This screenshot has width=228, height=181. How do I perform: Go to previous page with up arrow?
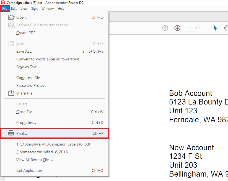(165, 28)
